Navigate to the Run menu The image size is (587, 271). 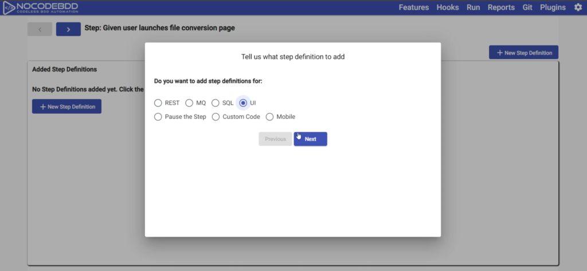click(473, 7)
